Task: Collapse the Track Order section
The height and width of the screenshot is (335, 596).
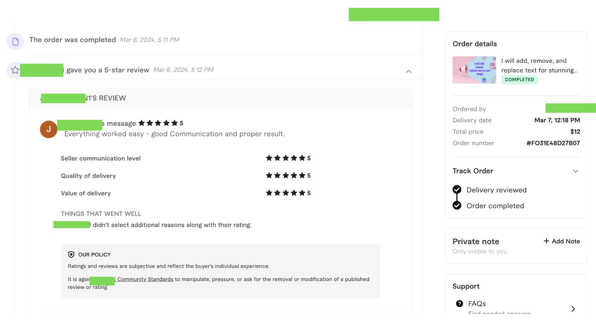Action: pos(576,171)
